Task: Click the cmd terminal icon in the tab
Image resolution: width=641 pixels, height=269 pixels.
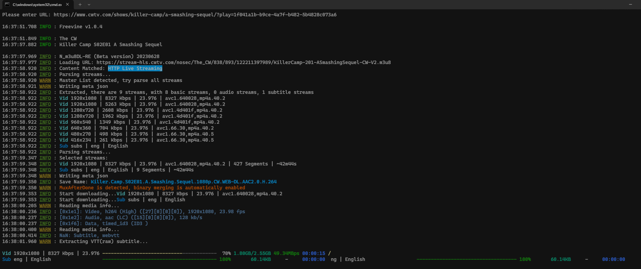Action: click(7, 4)
